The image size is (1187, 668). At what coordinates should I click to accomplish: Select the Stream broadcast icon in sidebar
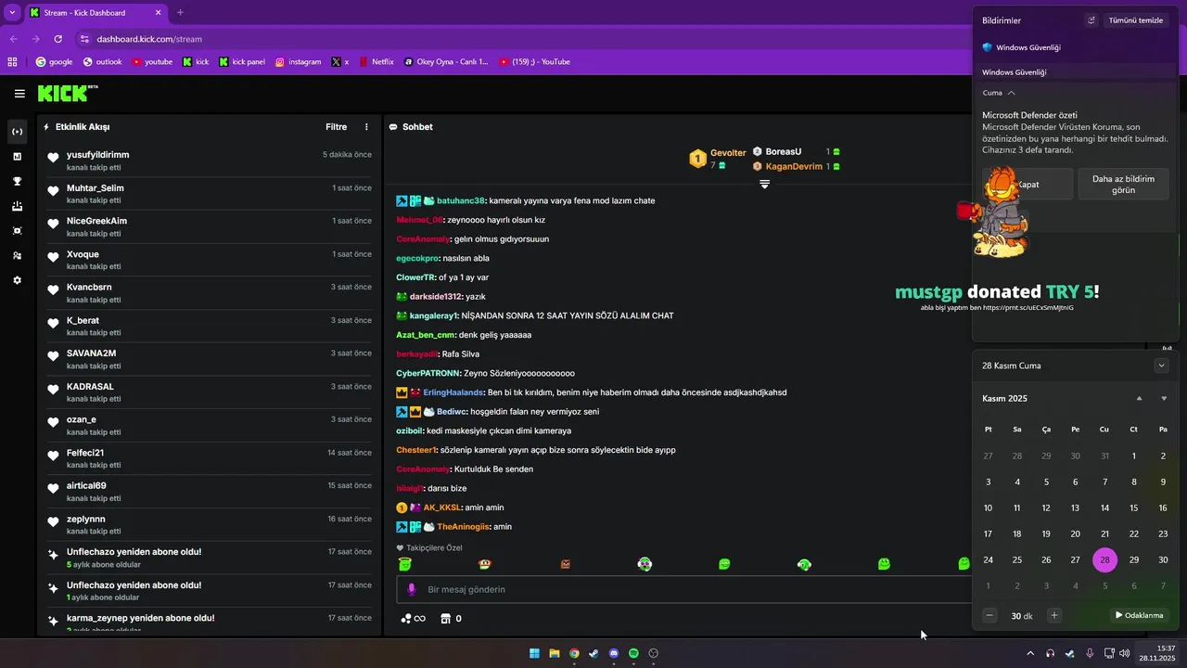click(17, 132)
